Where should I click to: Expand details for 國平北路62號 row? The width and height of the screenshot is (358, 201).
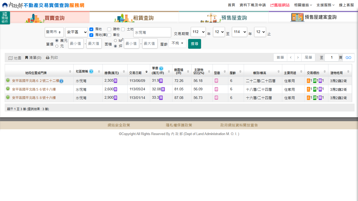[8, 80]
